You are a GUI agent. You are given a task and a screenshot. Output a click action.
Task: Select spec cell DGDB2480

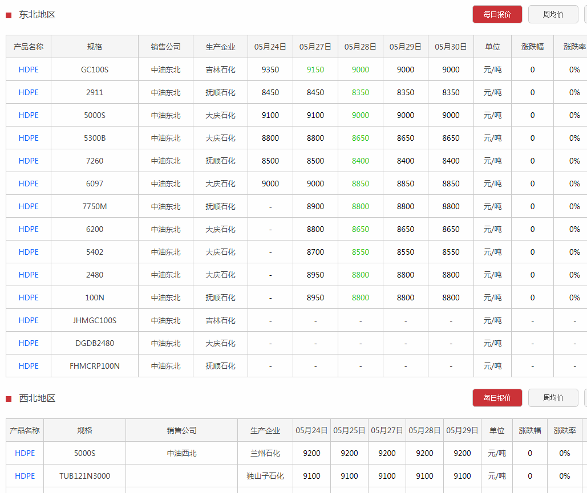coord(94,343)
